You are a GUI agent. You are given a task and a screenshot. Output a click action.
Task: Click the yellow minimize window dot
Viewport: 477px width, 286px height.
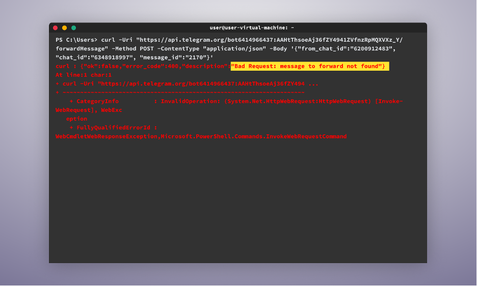[65, 28]
